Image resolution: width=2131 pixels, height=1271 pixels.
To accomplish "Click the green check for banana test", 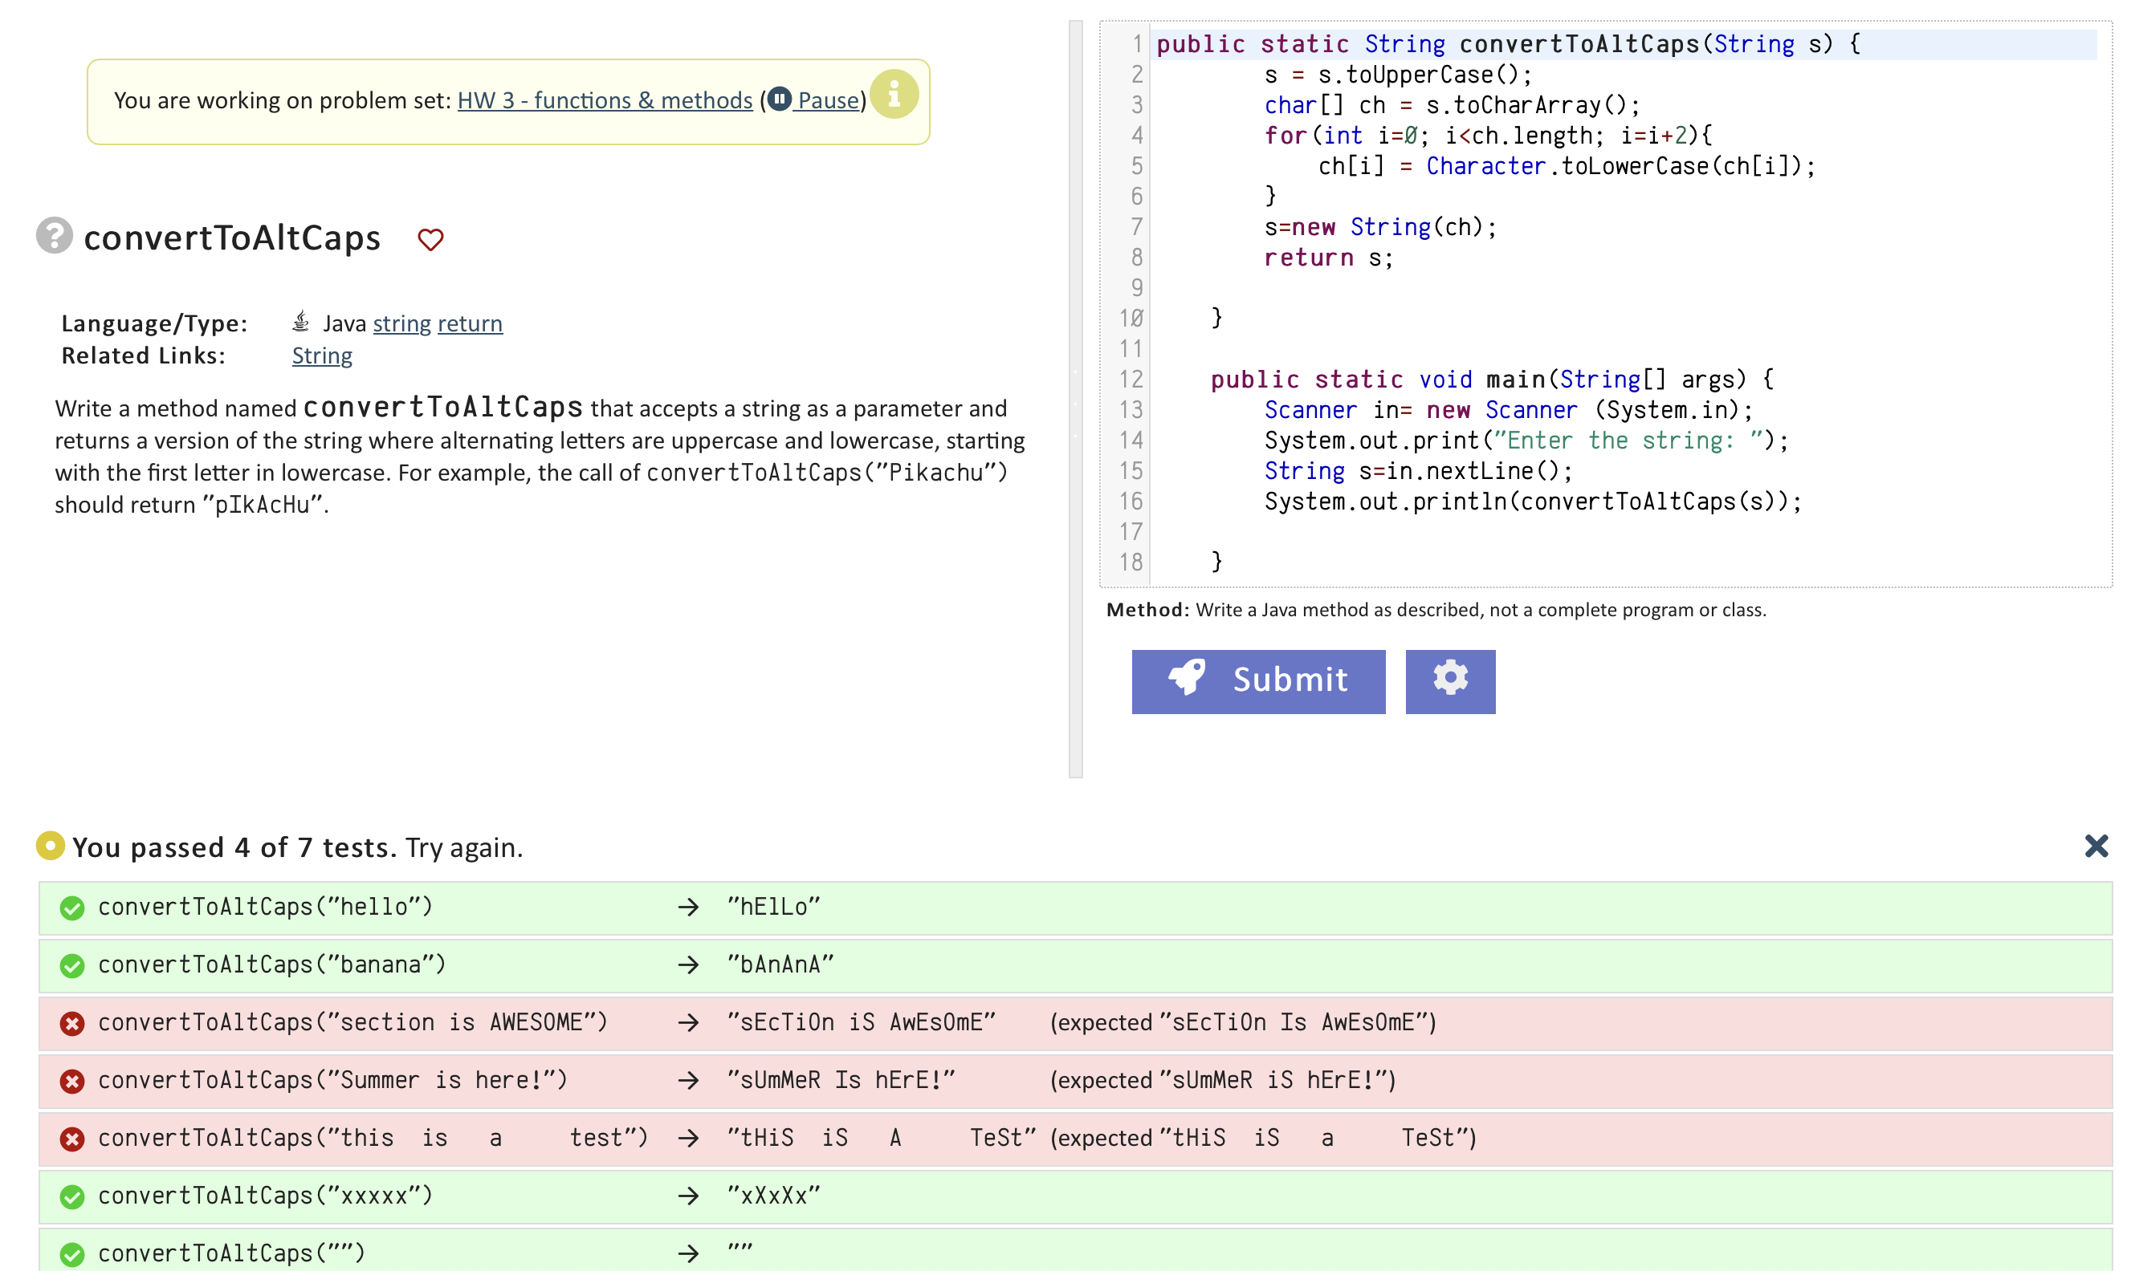I will [72, 965].
